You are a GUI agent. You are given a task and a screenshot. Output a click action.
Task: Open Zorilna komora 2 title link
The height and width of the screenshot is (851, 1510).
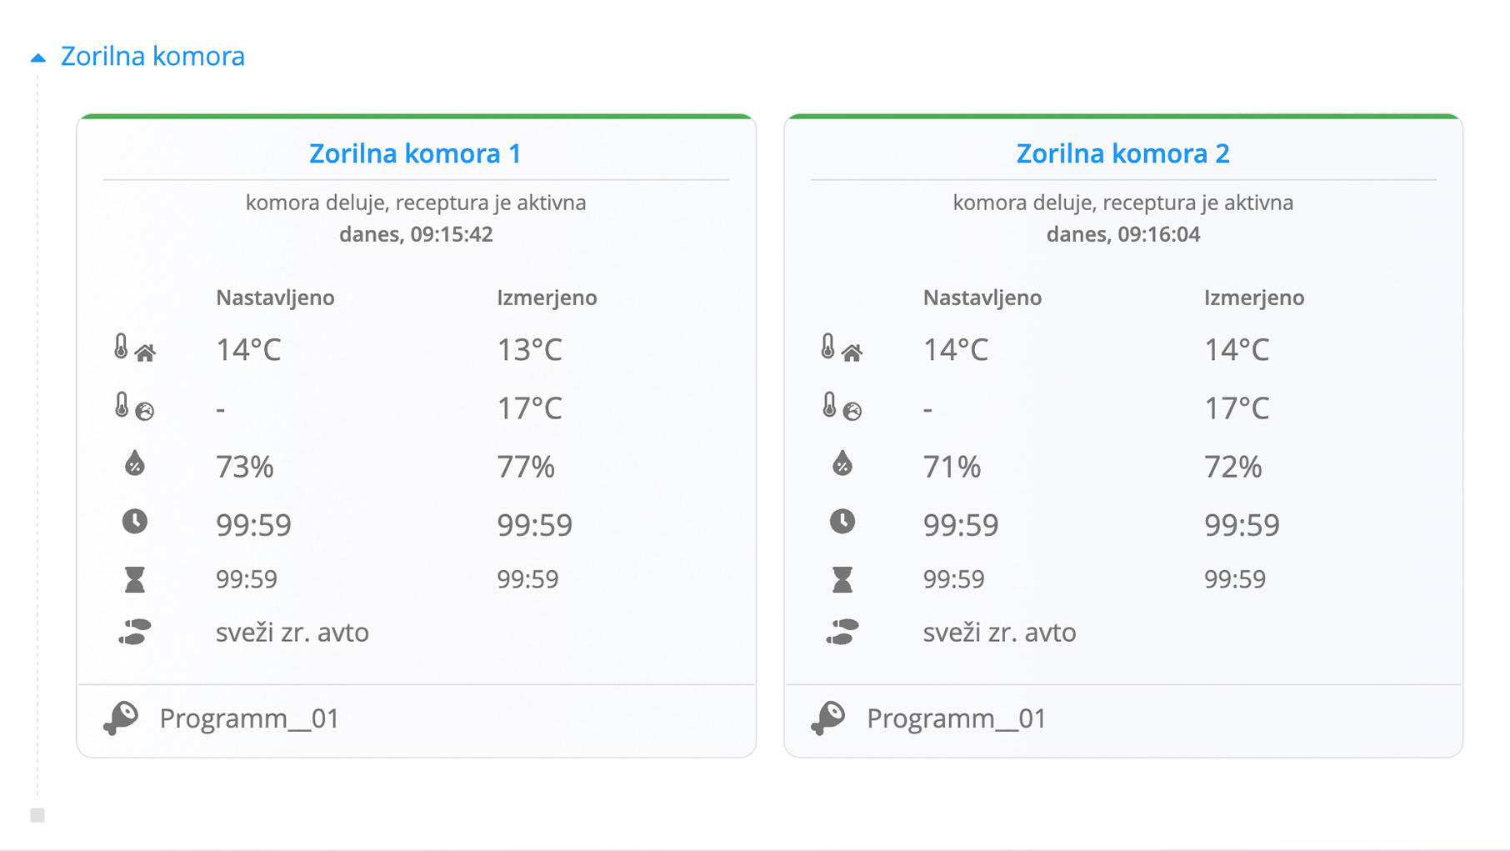[x=1122, y=153]
